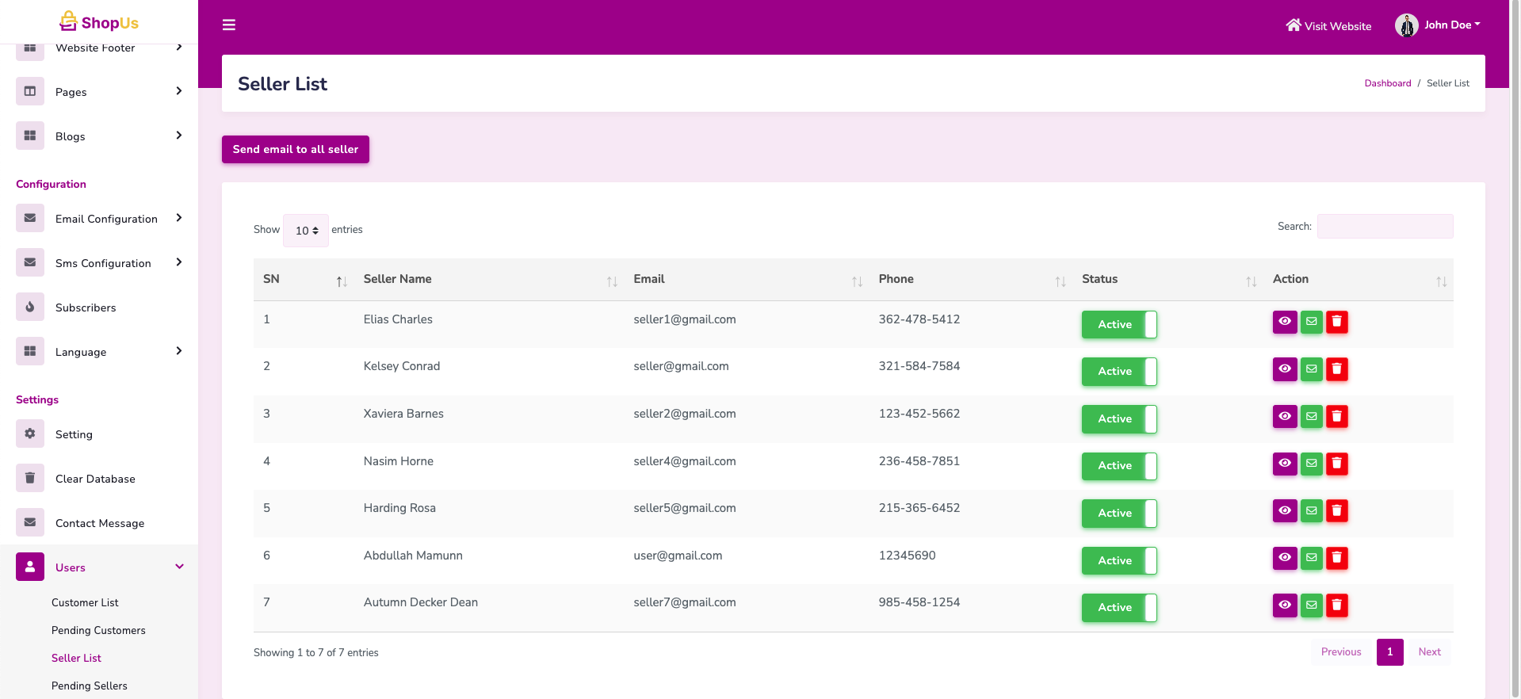Open Harding Rosa's seller view icon
Image resolution: width=1521 pixels, height=699 pixels.
pos(1284,511)
